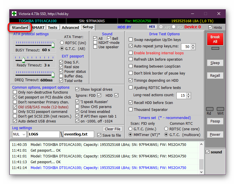Select the 11:41:14 blue log entry
The image size is (235, 184).
pyautogui.click(x=104, y=168)
